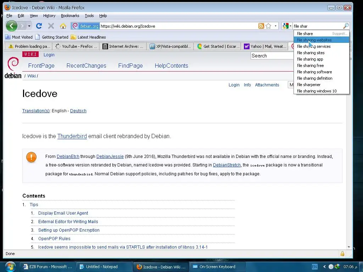Bookmark page with the star icon
The height and width of the screenshot is (272, 363).
(x=268, y=26)
